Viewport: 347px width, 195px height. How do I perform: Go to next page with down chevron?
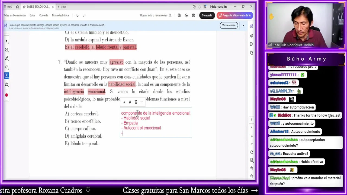[252, 144]
